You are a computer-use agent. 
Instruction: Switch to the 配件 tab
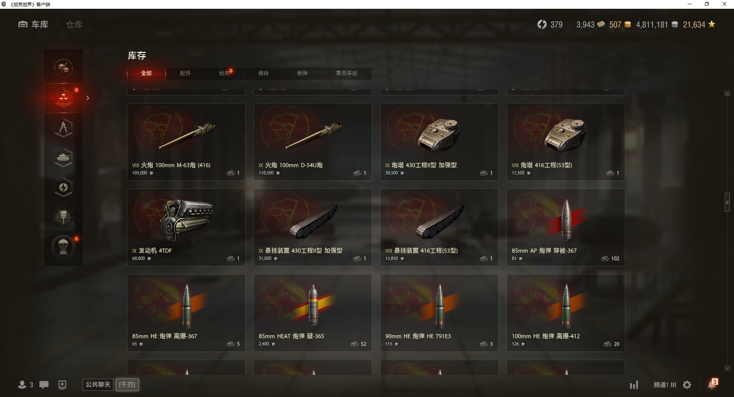tap(185, 73)
